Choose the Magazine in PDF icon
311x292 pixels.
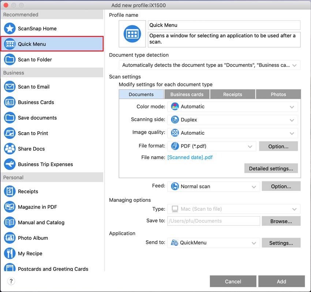tap(10, 207)
